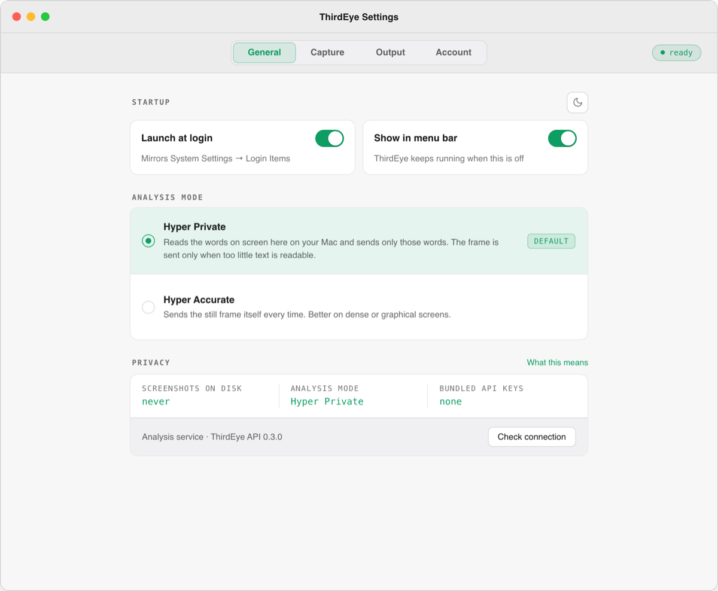Click the ThirdEye Settings window title
Image resolution: width=718 pixels, height=591 pixels.
tap(359, 17)
